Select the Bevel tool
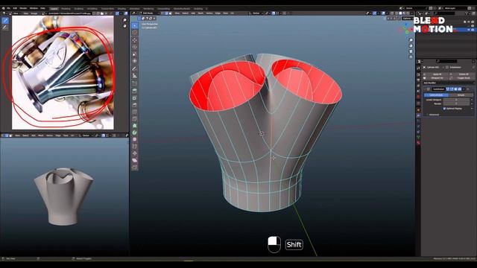This screenshot has width=477, height=268. (x=135, y=105)
